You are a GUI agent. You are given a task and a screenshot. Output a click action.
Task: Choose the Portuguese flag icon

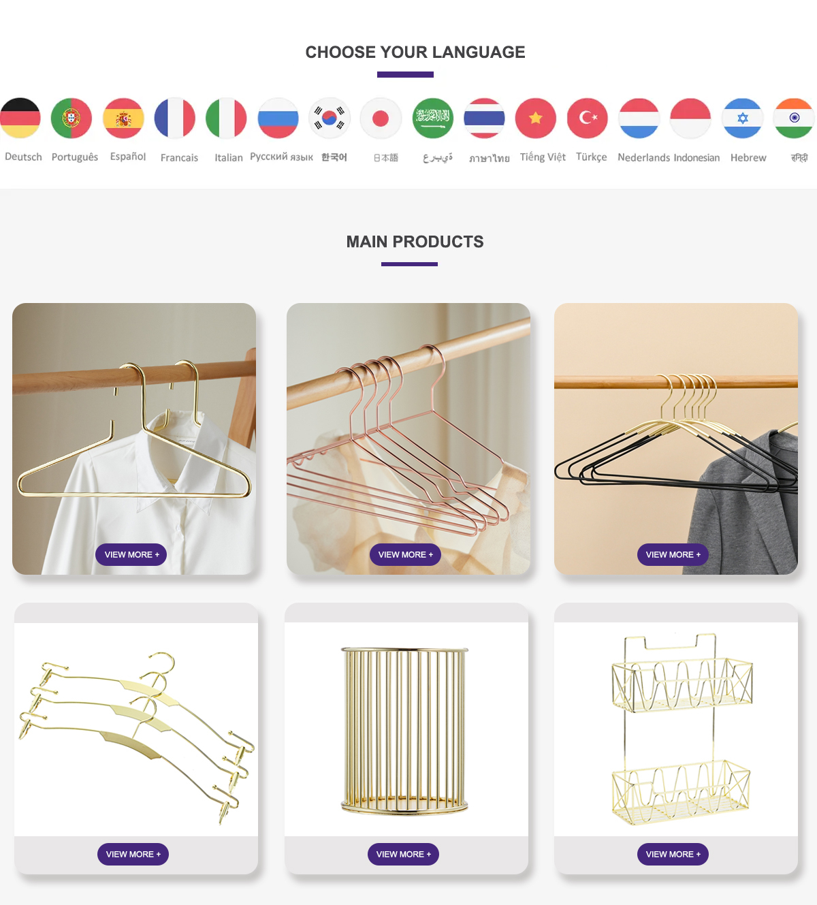point(71,118)
